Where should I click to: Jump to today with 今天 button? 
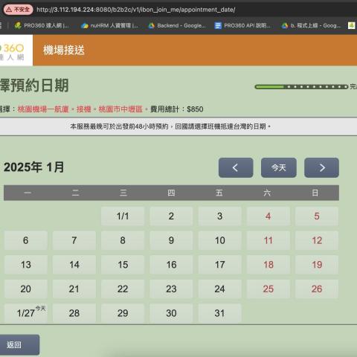(279, 167)
